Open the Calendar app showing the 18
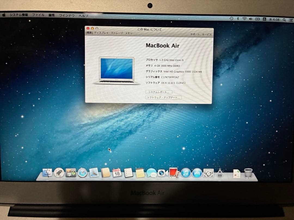This screenshot has width=294, height=220. (117, 174)
